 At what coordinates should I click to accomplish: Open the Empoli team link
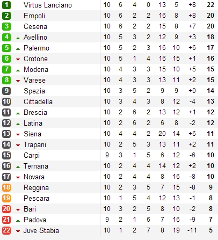coord(34,16)
